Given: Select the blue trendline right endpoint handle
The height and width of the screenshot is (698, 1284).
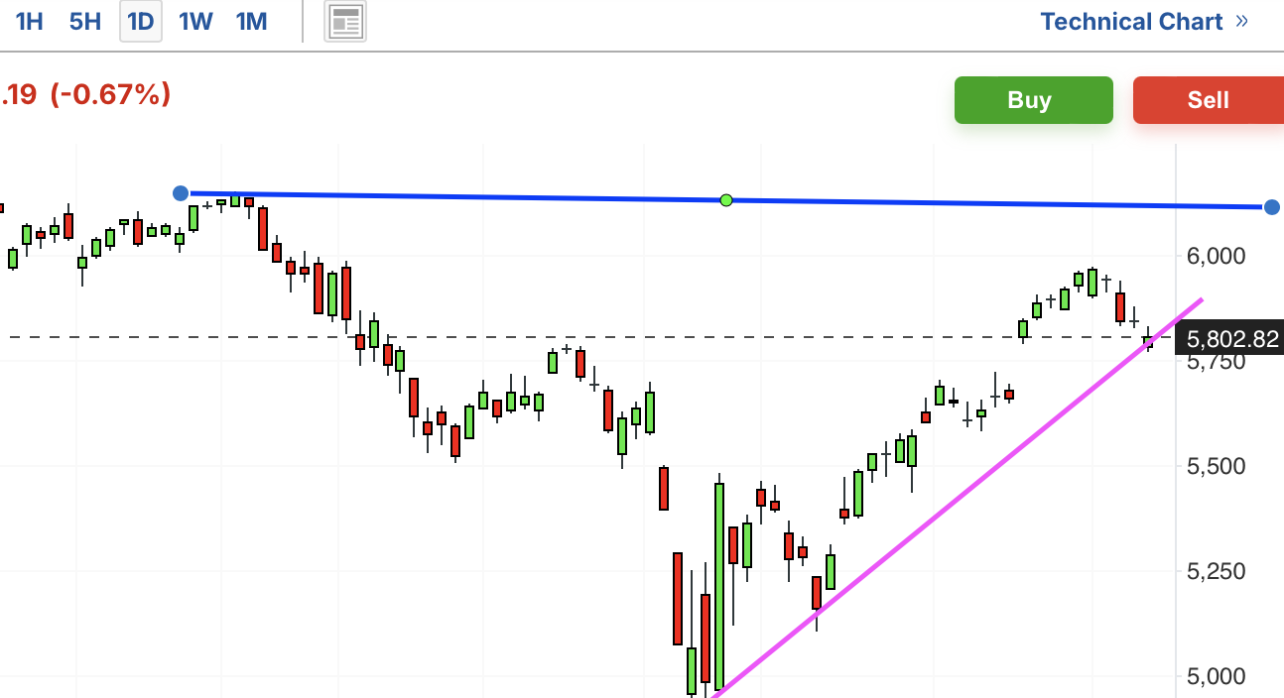Looking at the screenshot, I should tap(1272, 207).
